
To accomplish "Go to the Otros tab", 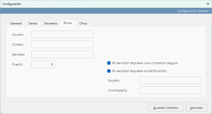I will (83, 23).
